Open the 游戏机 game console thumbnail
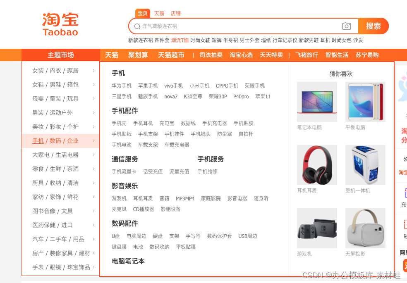 tap(317, 228)
